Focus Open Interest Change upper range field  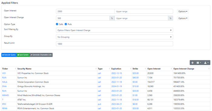click(141, 18)
